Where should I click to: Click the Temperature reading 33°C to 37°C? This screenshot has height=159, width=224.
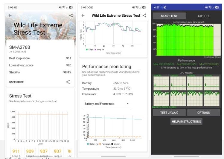tap(122, 89)
